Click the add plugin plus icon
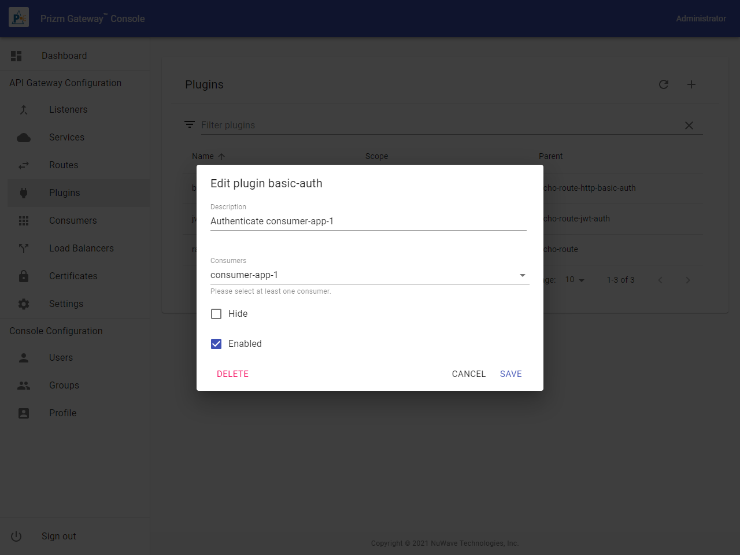This screenshot has width=740, height=555. [691, 84]
